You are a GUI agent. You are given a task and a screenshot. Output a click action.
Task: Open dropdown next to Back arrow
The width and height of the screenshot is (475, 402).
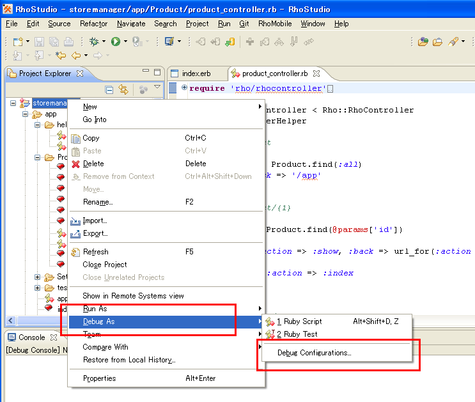(x=86, y=56)
